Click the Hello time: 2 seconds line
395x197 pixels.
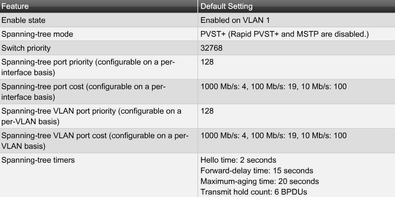(238, 160)
